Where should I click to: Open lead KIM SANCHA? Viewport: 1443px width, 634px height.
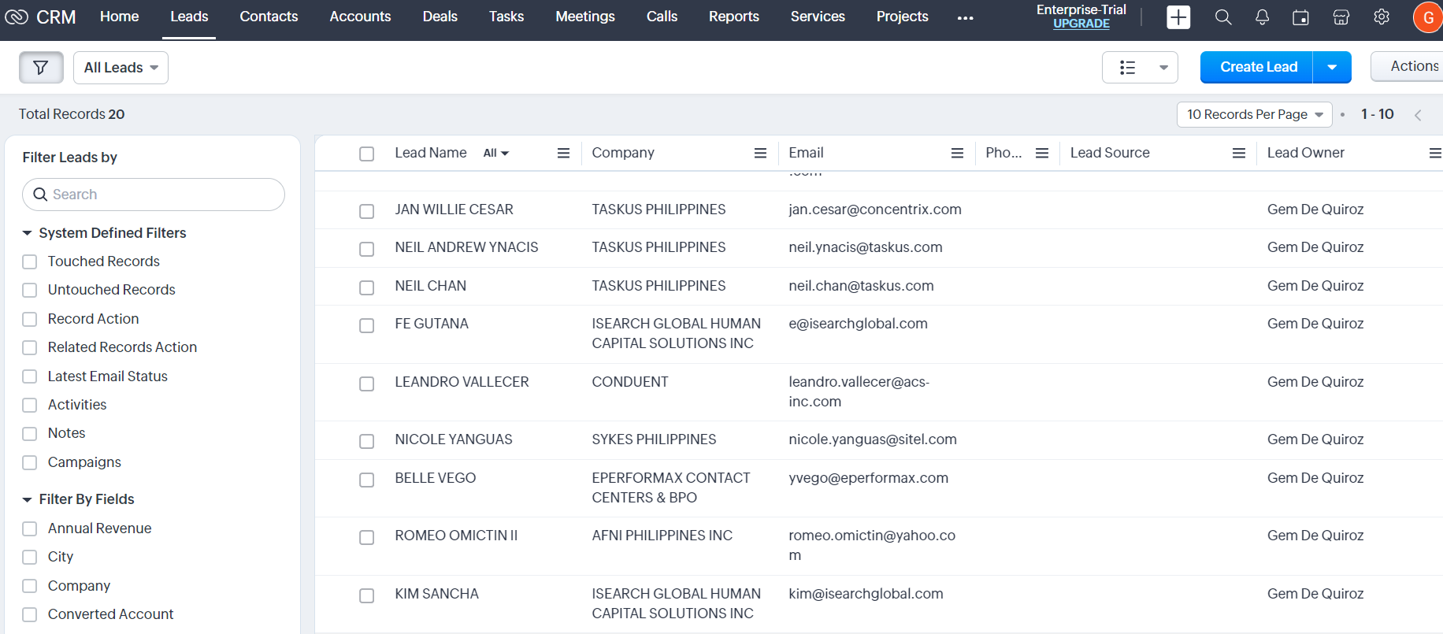pyautogui.click(x=436, y=594)
